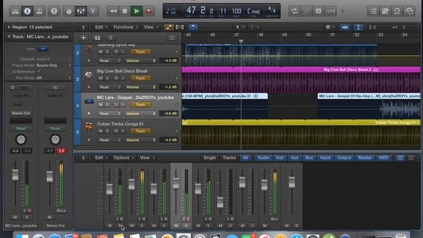Open the tracks area gear settings menu
Screen dimensions: 423x238
point(330,27)
